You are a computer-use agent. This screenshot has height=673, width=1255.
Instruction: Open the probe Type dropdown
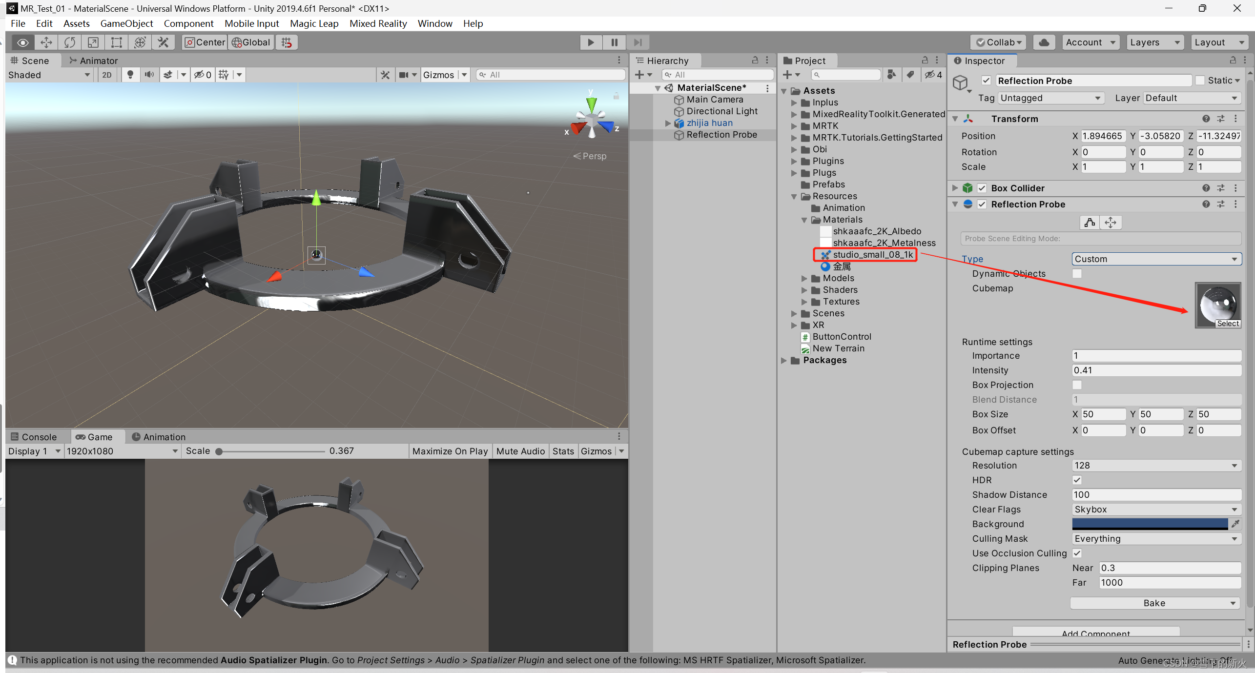coord(1156,259)
